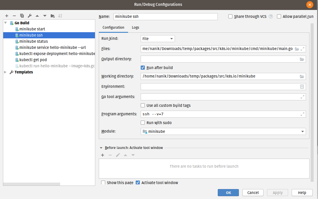The image size is (318, 199).
Task: Expand the Program arguments field icon
Action: tap(302, 114)
